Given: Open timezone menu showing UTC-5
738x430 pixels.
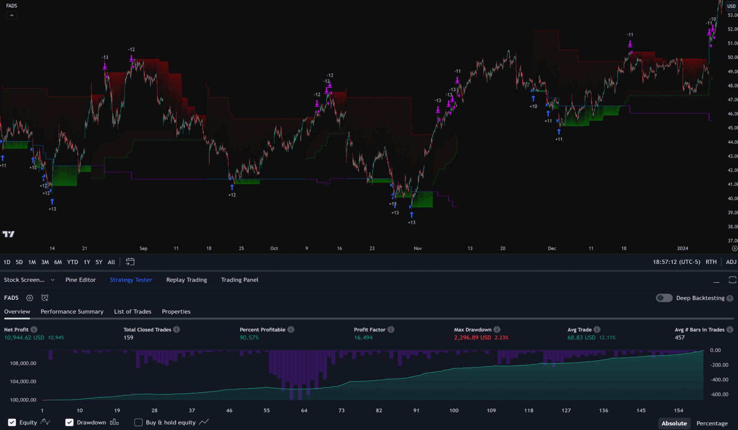Looking at the screenshot, I should coord(676,262).
